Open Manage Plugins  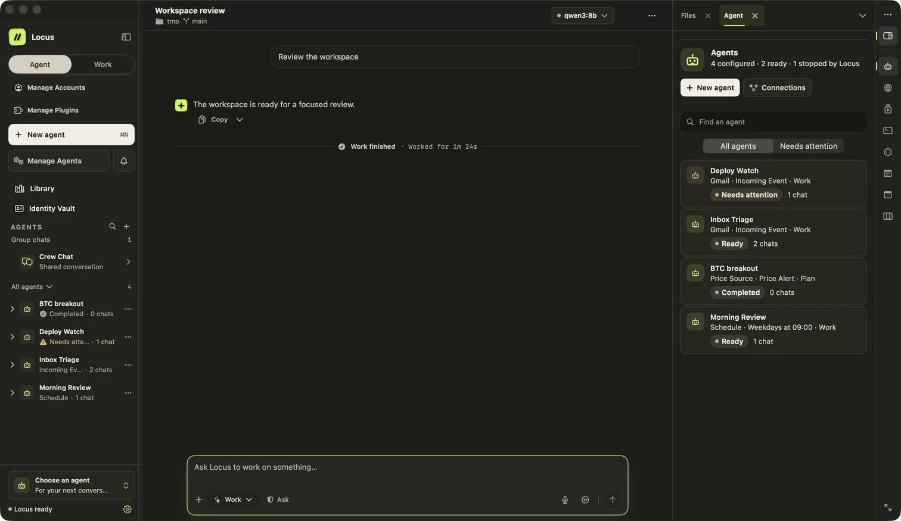coord(46,110)
